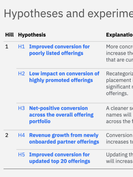
Task: Click the H2 hypothesis ID
Action: 22,74
